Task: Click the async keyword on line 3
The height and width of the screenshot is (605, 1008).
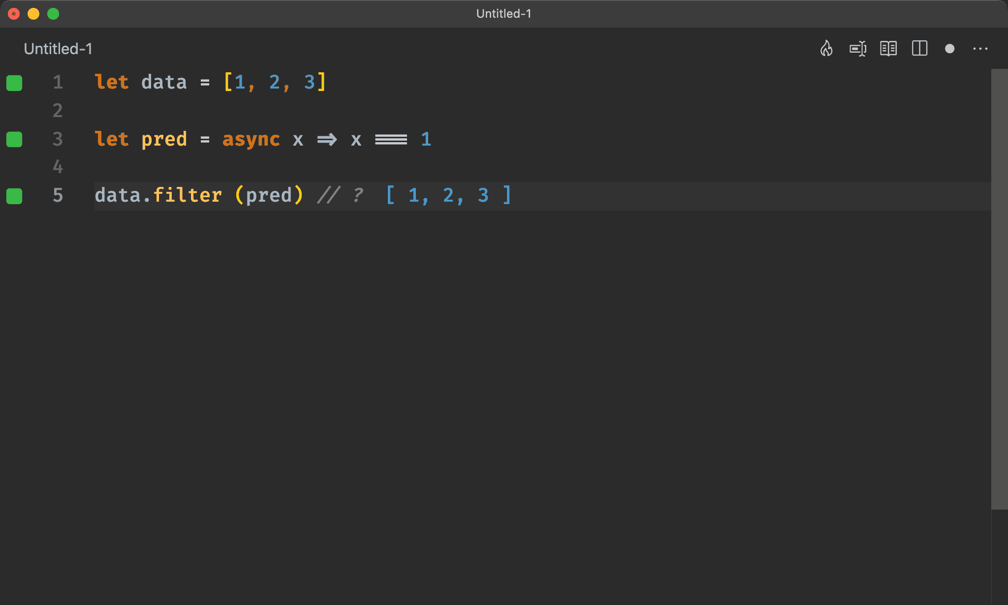Action: point(251,139)
